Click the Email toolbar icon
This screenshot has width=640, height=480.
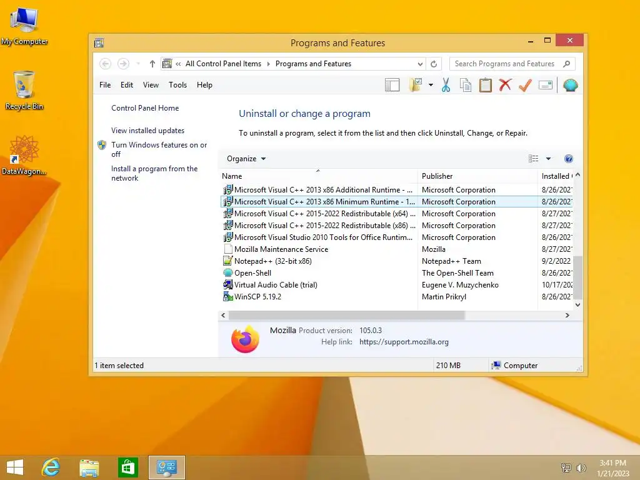545,85
